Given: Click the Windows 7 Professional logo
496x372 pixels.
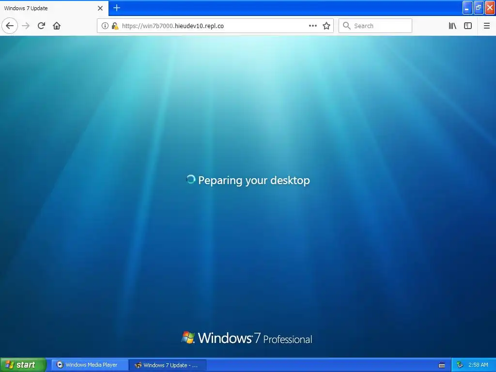Looking at the screenshot, I should tap(247, 338).
